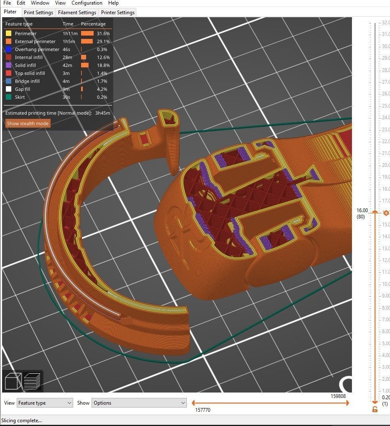Open the View Feature type dropdown

[x=45, y=403]
